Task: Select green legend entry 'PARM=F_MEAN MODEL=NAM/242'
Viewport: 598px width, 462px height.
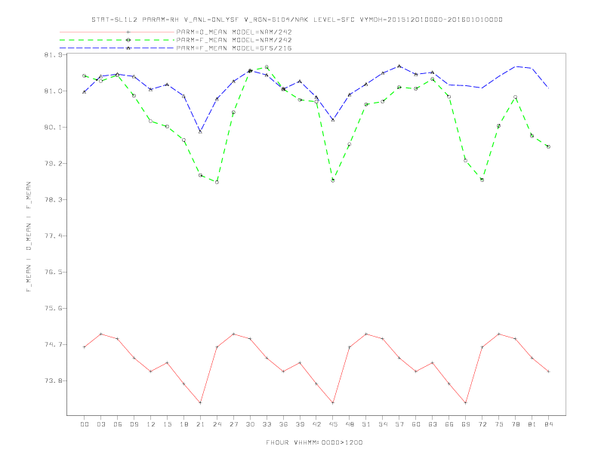Action: (234, 40)
